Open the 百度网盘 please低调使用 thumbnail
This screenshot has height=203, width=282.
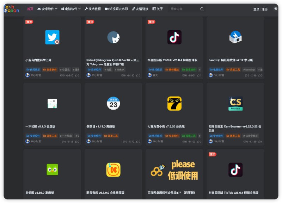pyautogui.click(x=174, y=170)
